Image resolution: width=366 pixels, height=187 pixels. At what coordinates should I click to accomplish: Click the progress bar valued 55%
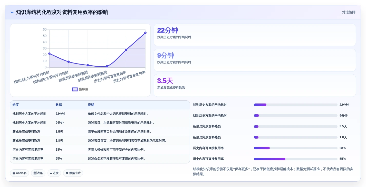(296, 159)
